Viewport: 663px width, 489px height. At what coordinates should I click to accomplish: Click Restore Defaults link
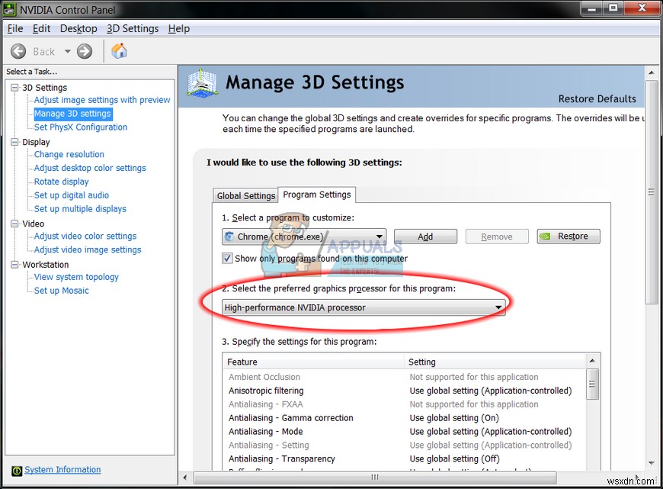[597, 98]
